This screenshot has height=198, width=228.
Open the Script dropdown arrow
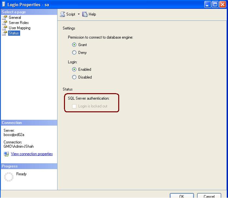click(79, 14)
